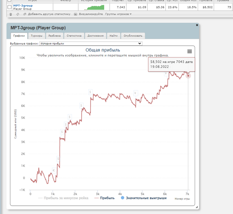Expand Группы игроков dropdown
Screen dimensions: 233x214
[118, 14]
